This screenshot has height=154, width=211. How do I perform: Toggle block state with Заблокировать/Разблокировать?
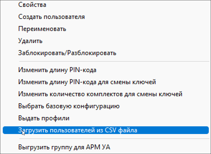pos(67,53)
